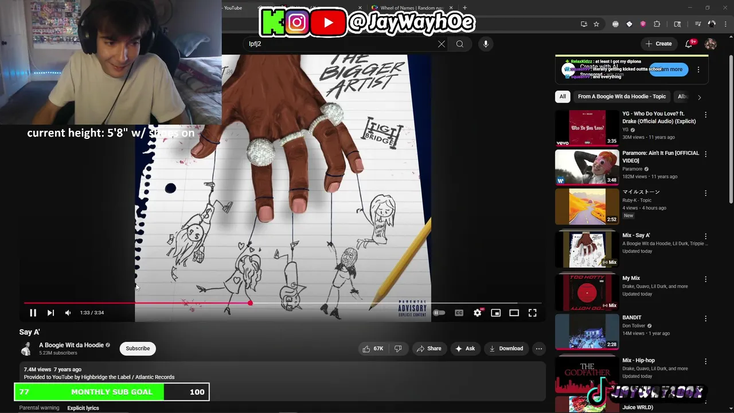Image resolution: width=734 pixels, height=413 pixels.
Task: Dislike the video with thumbs down
Action: [x=398, y=348]
